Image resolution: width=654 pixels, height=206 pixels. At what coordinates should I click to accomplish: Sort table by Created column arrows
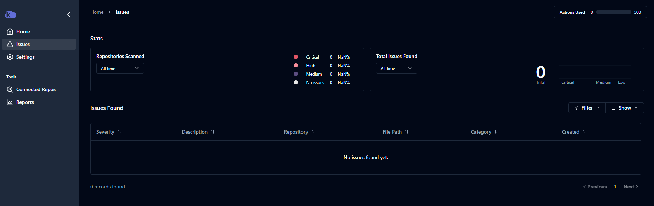coord(584,132)
